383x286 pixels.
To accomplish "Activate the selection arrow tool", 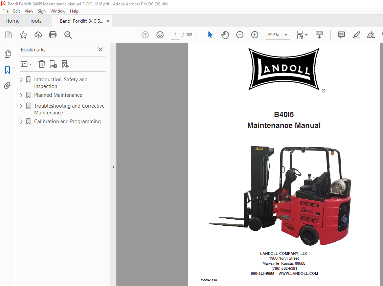I will tap(210, 35).
